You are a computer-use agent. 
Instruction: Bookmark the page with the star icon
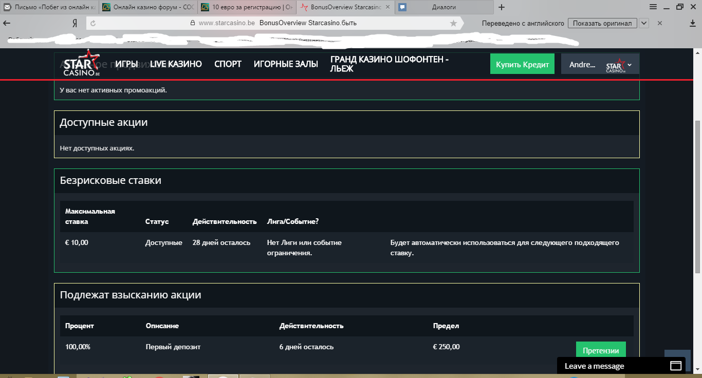pos(453,23)
